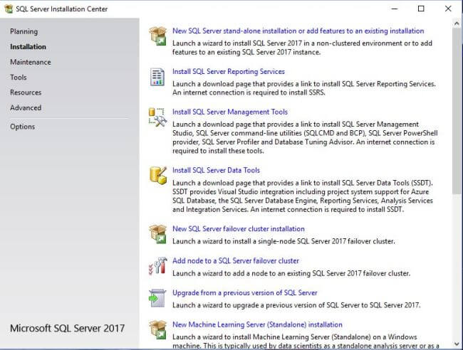Open Install SQL Server Data Tools link
463x350 pixels.
point(216,170)
